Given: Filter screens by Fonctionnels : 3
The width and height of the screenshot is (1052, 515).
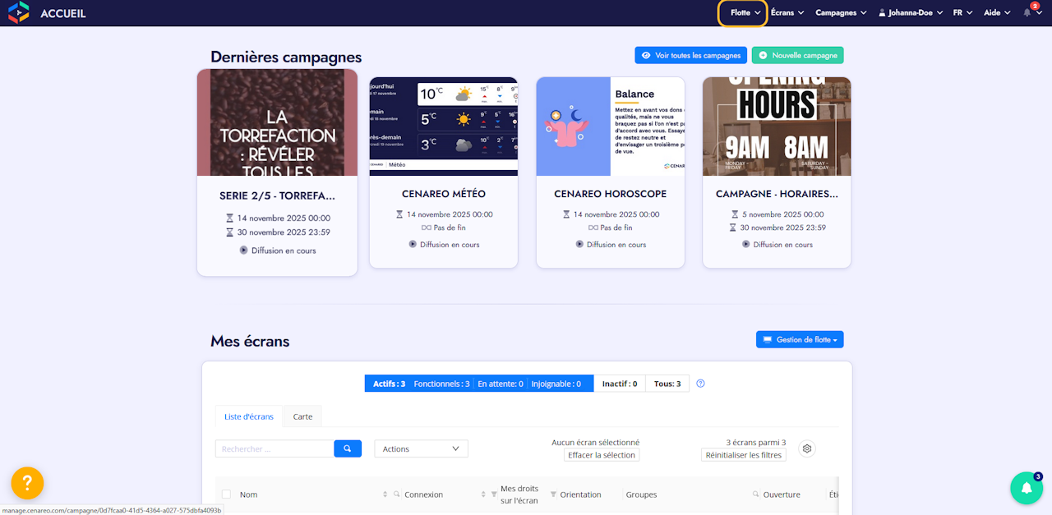Looking at the screenshot, I should (x=441, y=384).
